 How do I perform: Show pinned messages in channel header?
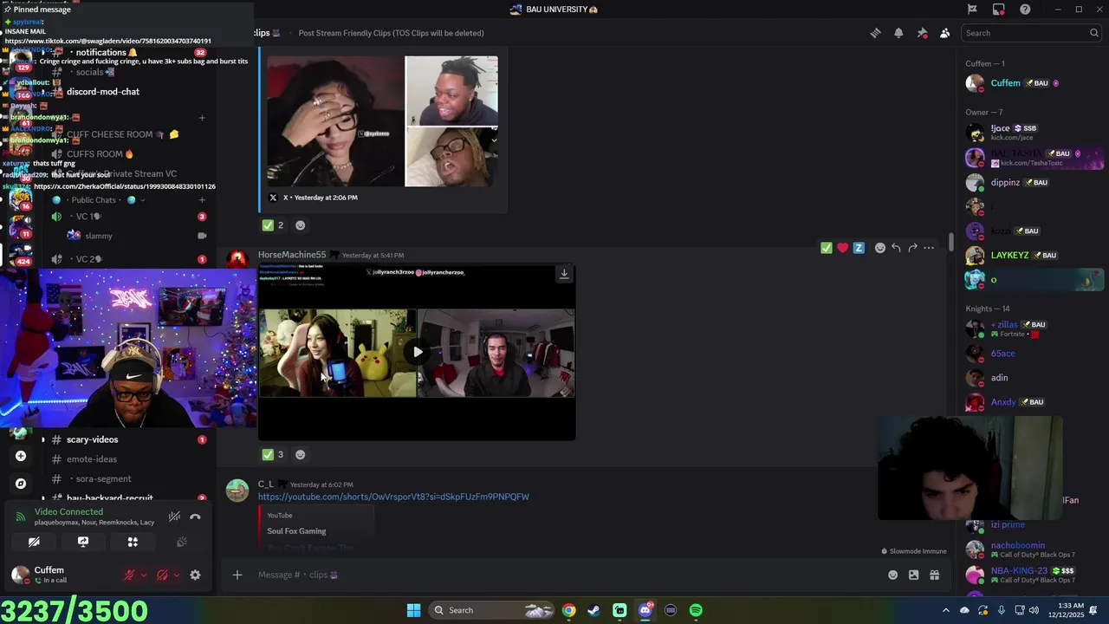[922, 33]
